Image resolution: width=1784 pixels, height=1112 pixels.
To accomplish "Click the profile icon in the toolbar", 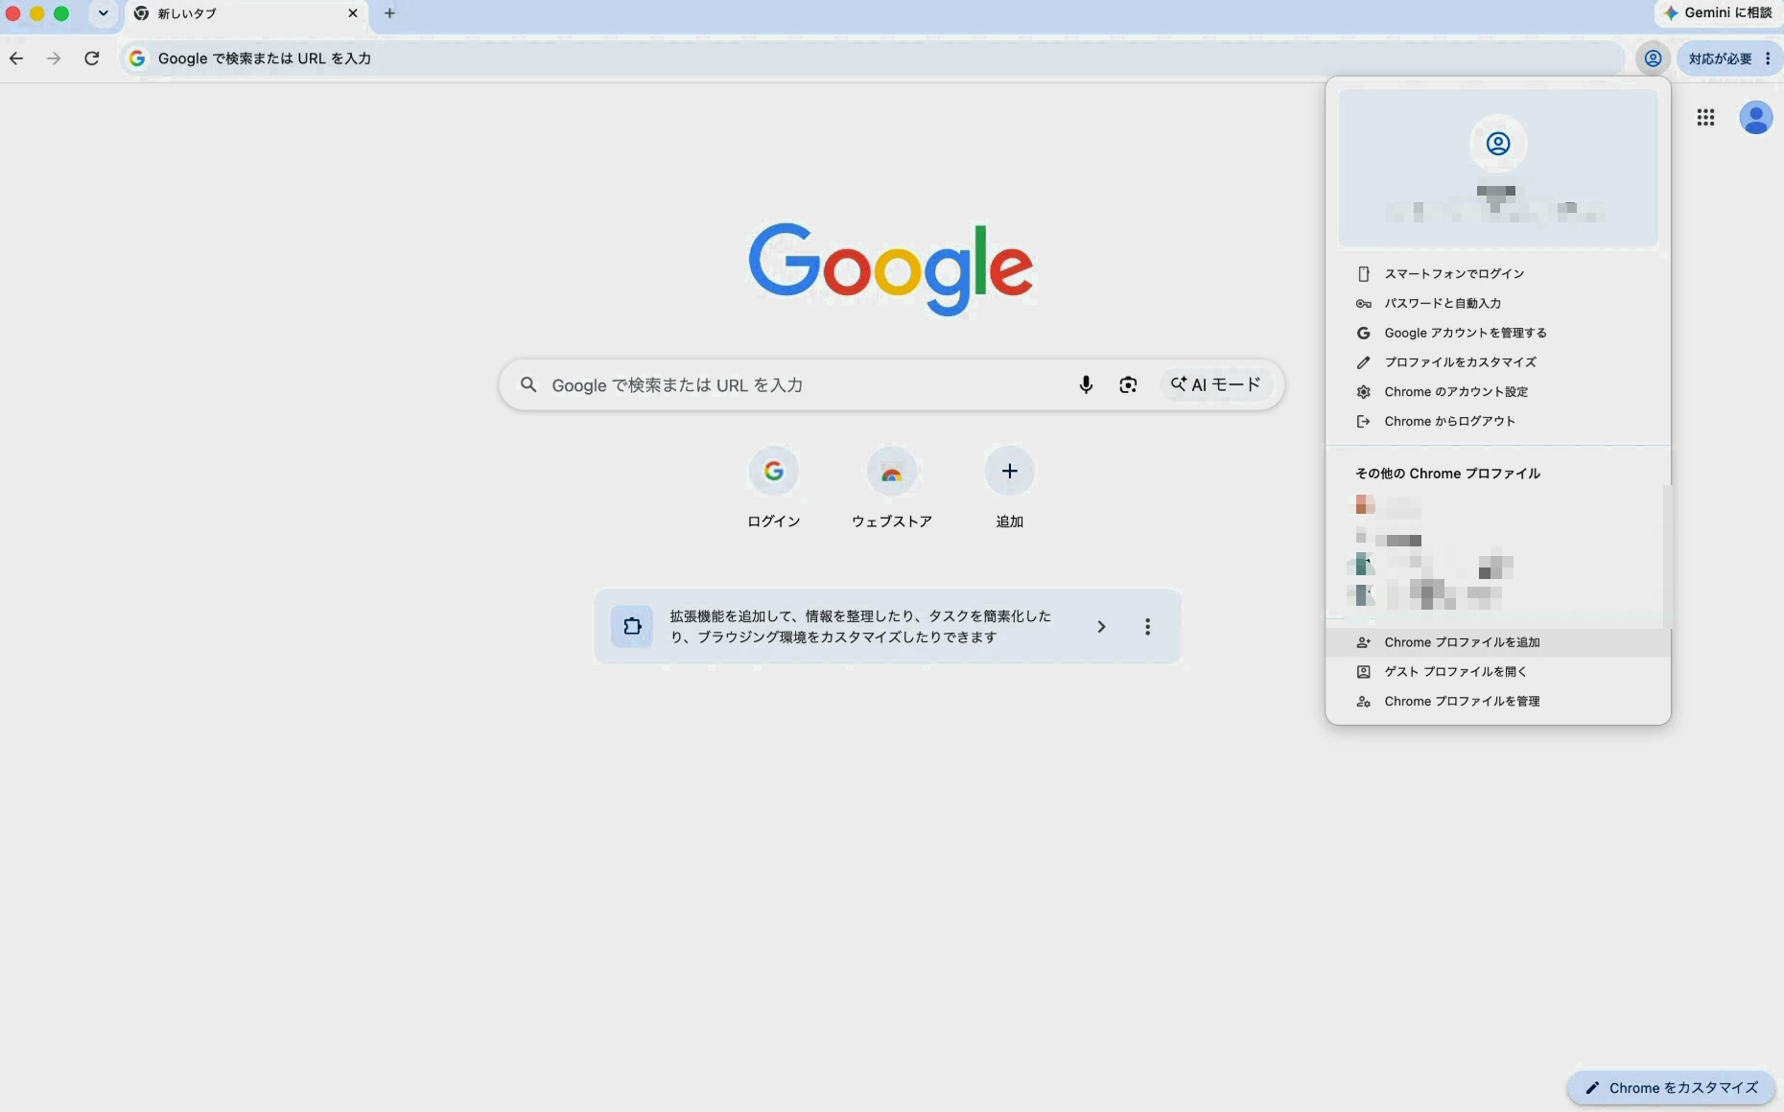I will point(1653,58).
